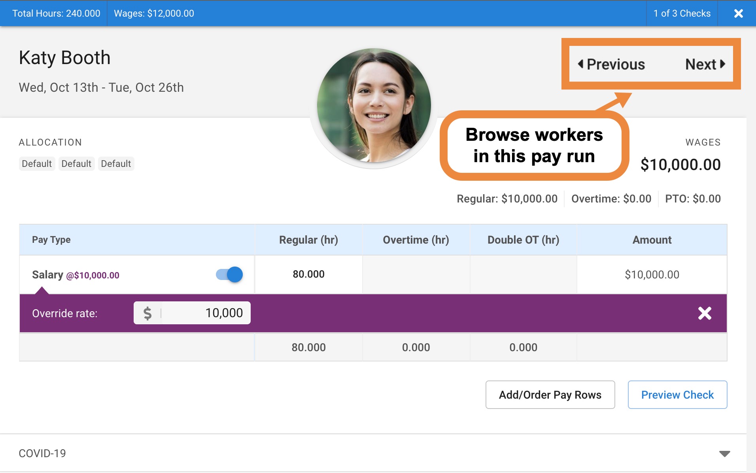Expand the COVID-19 section arrow
756x473 pixels.
[724, 454]
